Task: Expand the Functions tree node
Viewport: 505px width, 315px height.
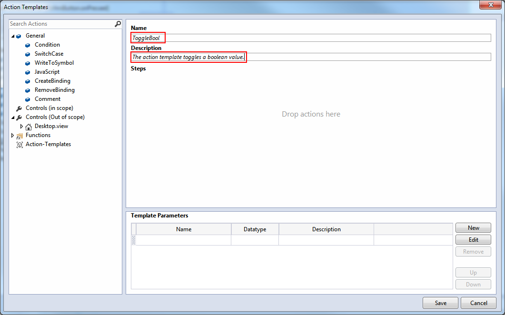Action: (x=12, y=135)
